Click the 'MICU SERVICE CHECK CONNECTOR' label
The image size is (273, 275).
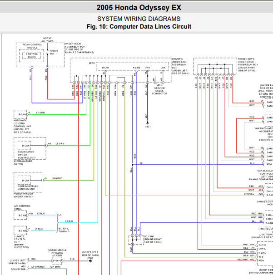coord(159,89)
